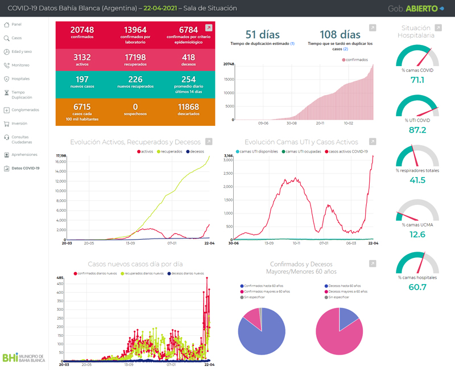Toggle Confirmados hasta 60 años legend item
This screenshot has width=455, height=370.
point(262,286)
